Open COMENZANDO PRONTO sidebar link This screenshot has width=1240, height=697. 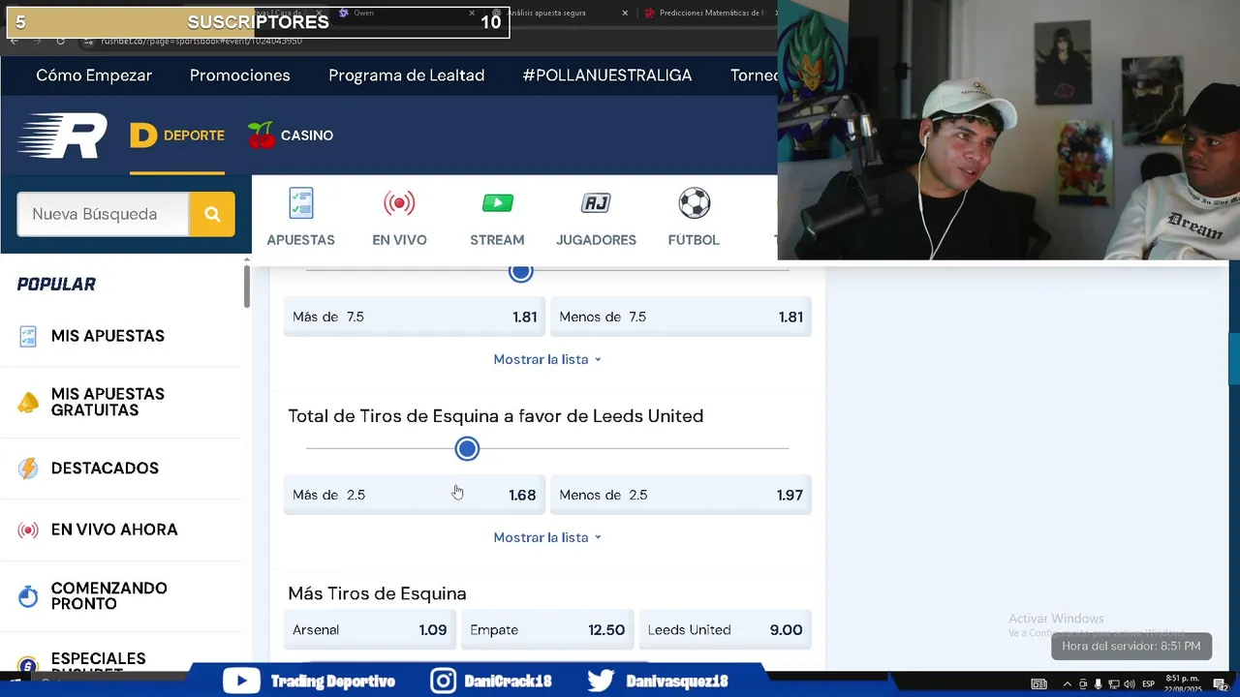click(108, 596)
